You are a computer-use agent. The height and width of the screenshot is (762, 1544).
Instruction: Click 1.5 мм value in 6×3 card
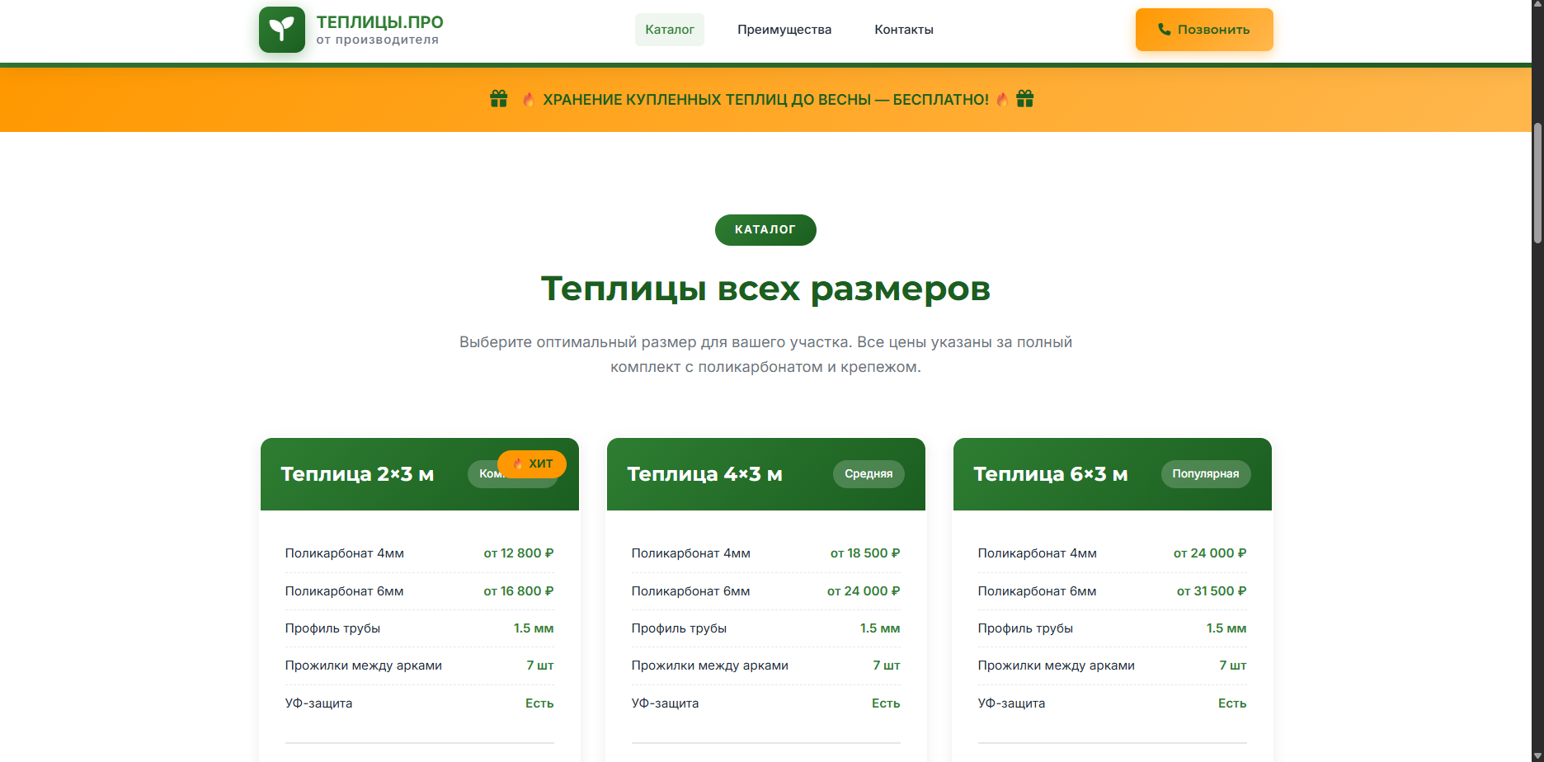[x=1226, y=628]
